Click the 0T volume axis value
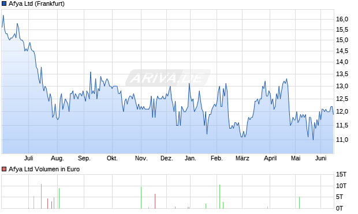 click(x=340, y=208)
